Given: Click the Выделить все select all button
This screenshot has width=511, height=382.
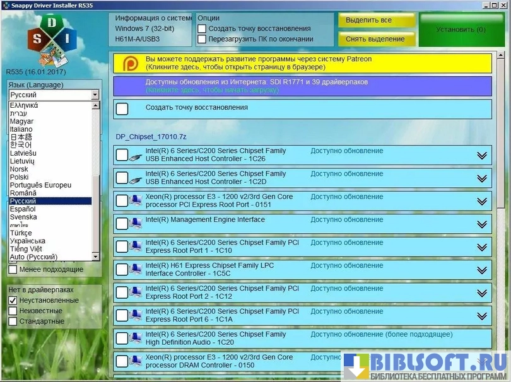Looking at the screenshot, I should (x=377, y=20).
